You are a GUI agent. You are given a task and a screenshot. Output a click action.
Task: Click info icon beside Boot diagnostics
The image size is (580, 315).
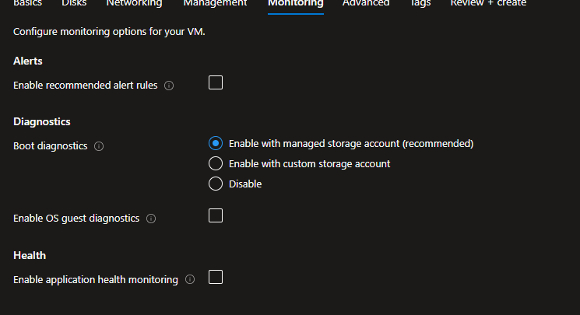coord(99,146)
